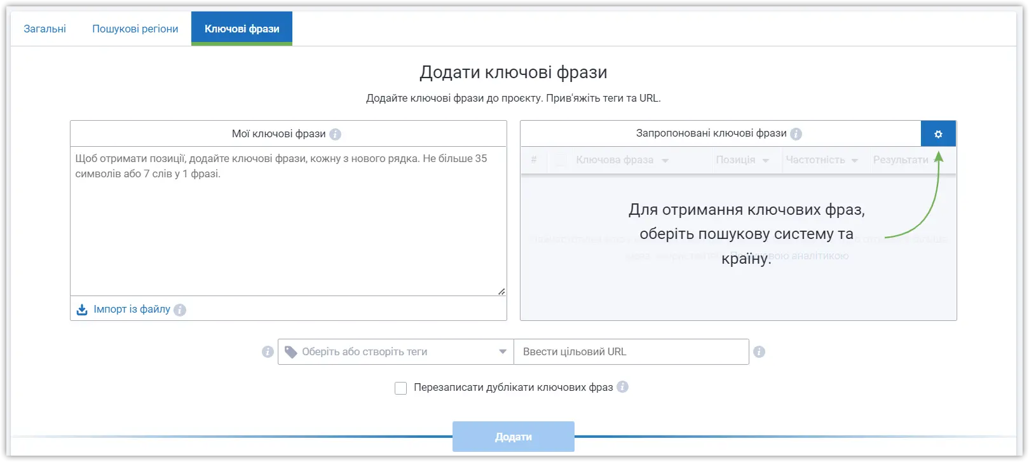The image size is (1029, 462).
Task: Click the Мої ключові фрази header text
Action: pos(278,133)
